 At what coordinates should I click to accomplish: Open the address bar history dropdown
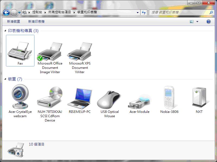(138, 12)
